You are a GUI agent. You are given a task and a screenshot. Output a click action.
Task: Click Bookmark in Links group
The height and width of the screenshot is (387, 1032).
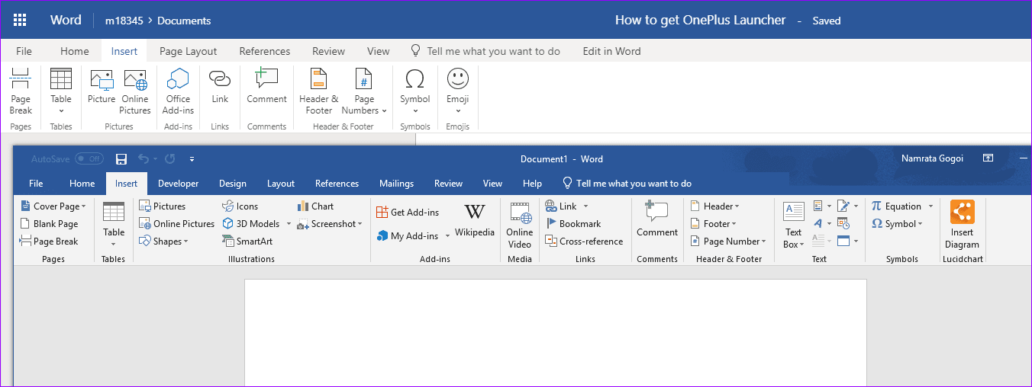point(573,224)
